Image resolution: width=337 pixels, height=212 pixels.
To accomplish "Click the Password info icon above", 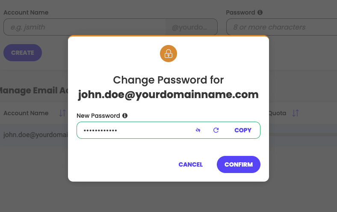I will tap(260, 12).
